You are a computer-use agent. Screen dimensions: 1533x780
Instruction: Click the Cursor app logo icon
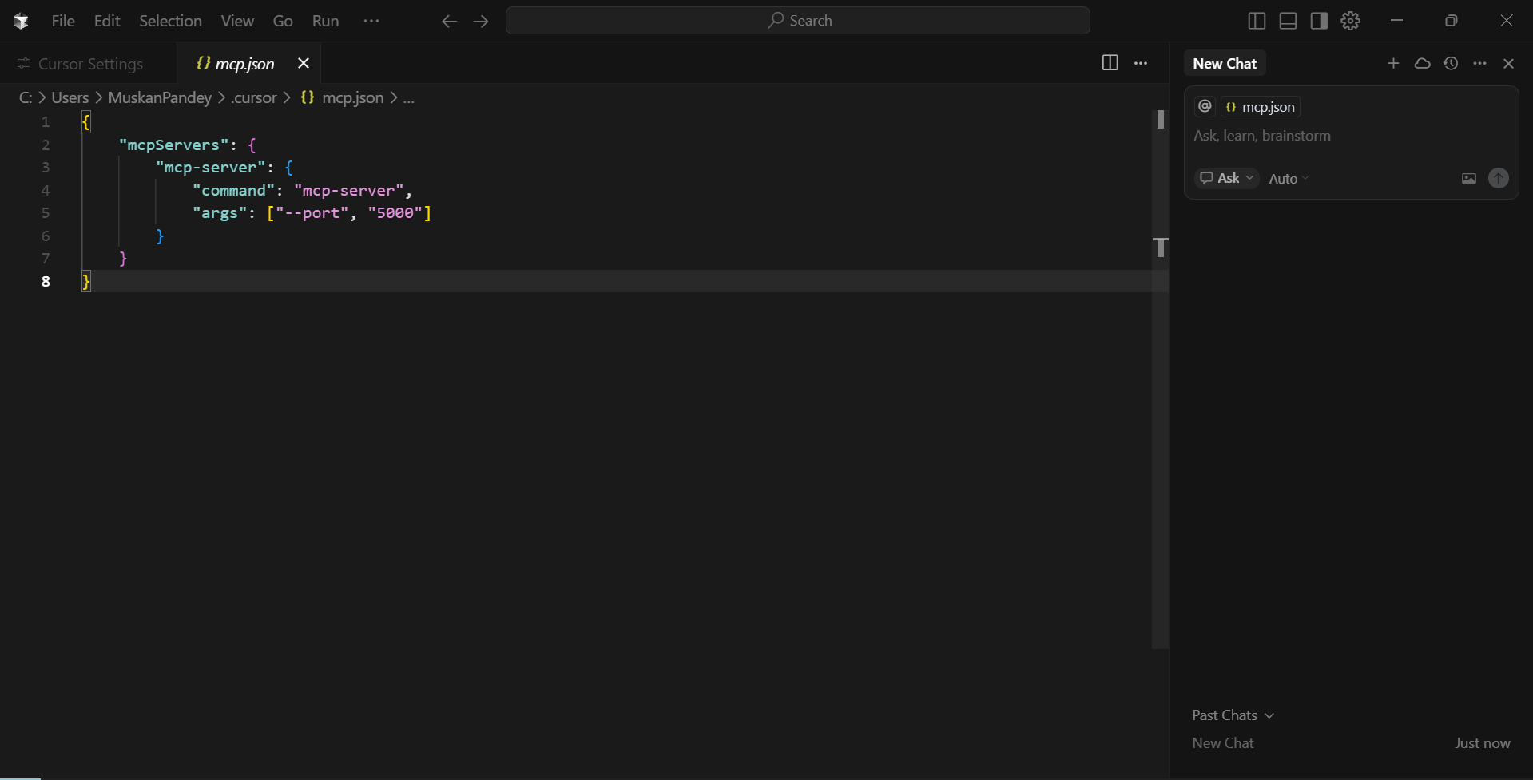click(21, 21)
